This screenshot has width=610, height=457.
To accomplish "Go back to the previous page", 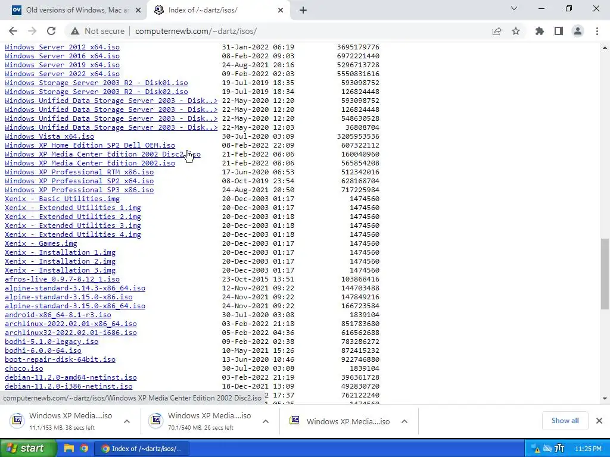I will [13, 31].
